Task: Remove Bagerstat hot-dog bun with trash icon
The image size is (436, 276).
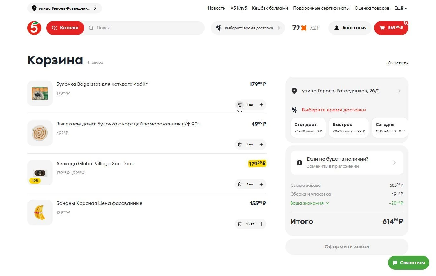Action: 240,105
